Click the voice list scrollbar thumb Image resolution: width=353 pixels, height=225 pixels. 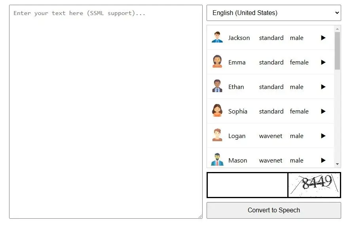click(338, 51)
